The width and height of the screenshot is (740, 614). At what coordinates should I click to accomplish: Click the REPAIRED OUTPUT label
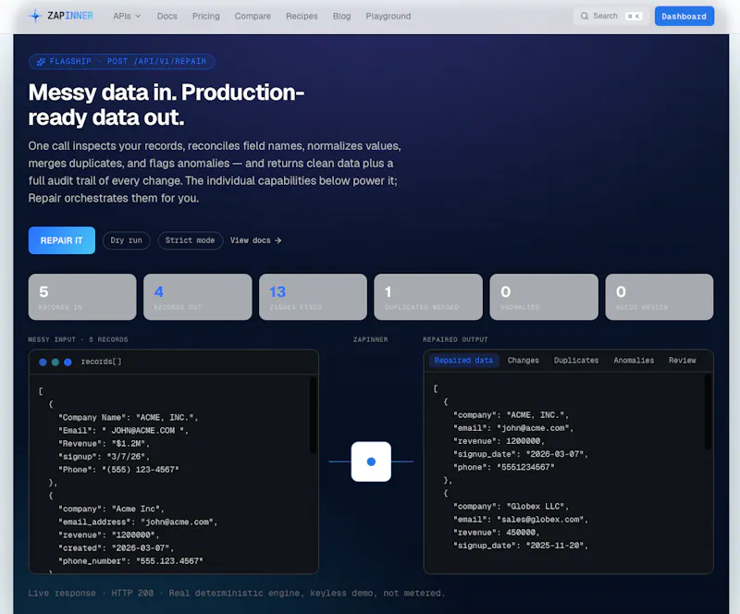point(455,339)
